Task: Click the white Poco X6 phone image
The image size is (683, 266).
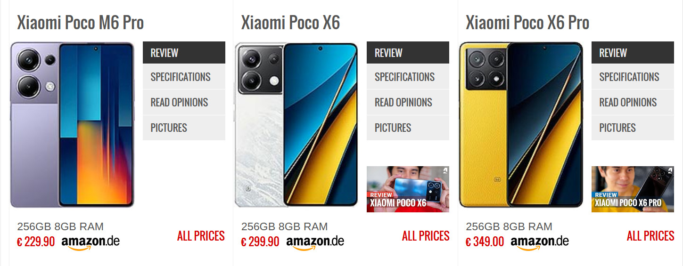Action: 296,125
